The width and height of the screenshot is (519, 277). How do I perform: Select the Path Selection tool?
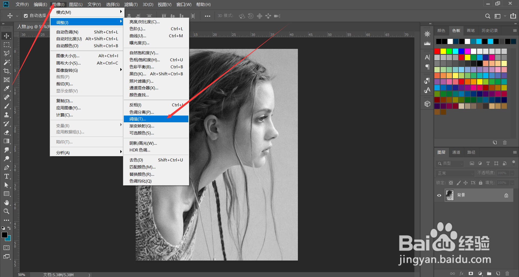6,185
